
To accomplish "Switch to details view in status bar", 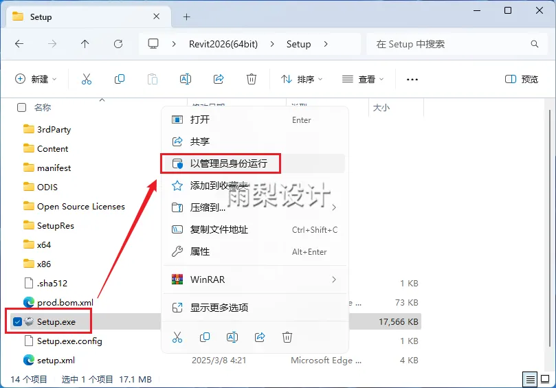I will [530, 380].
